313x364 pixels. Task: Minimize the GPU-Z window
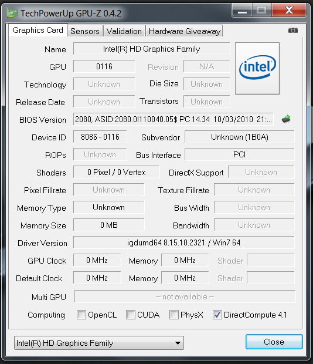242,11
